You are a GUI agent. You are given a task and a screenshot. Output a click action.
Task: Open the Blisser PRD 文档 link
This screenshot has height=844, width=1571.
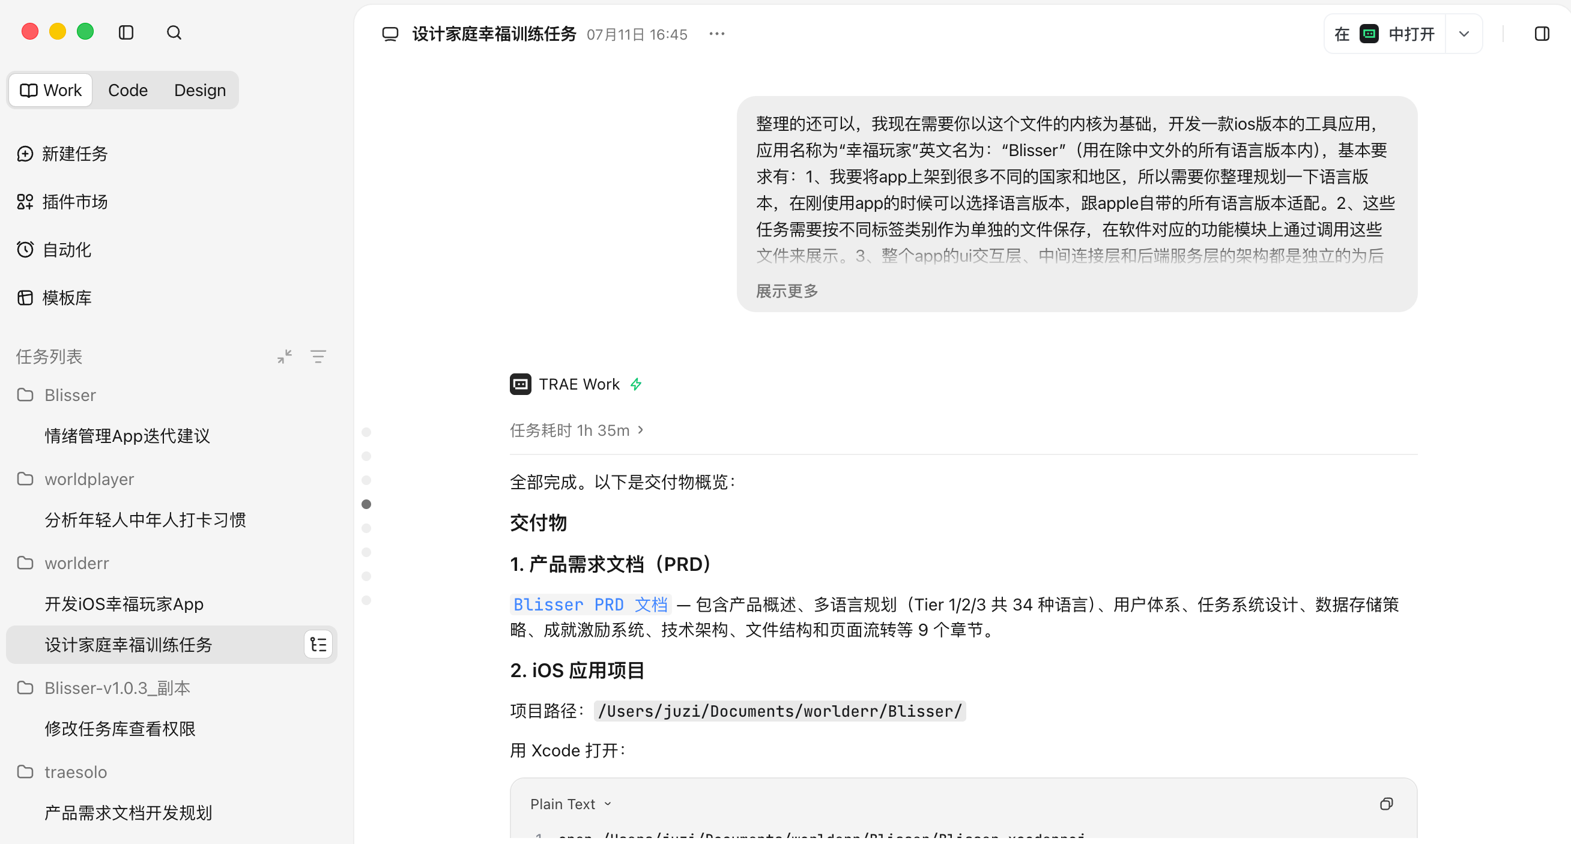tap(590, 604)
